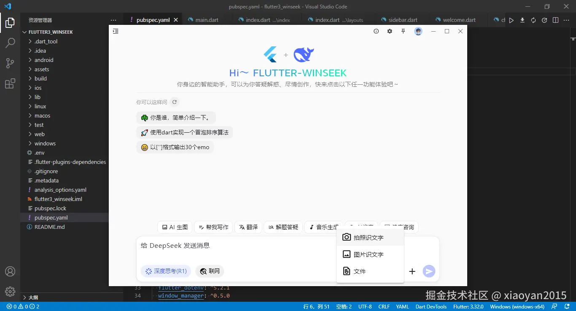Image resolution: width=576 pixels, height=311 pixels.
Task: Click the user avatar in Winseek title bar
Action: pos(418,31)
